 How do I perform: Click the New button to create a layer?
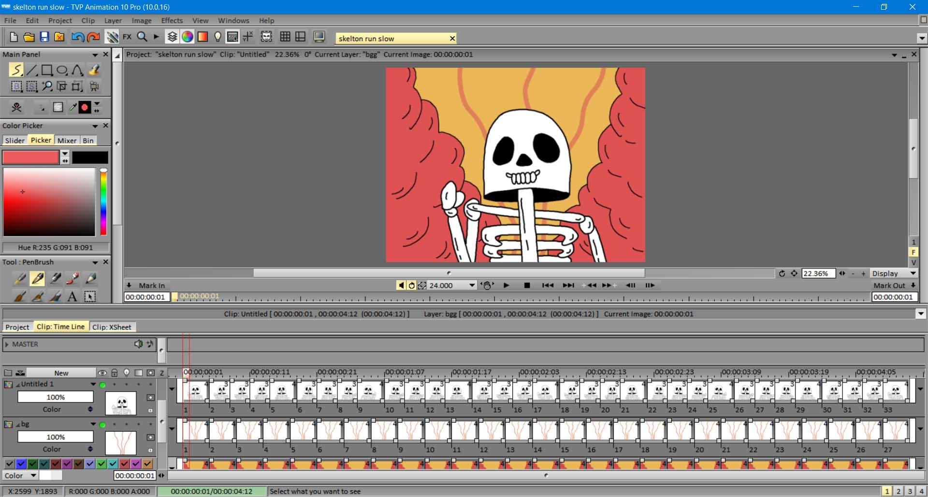[62, 372]
